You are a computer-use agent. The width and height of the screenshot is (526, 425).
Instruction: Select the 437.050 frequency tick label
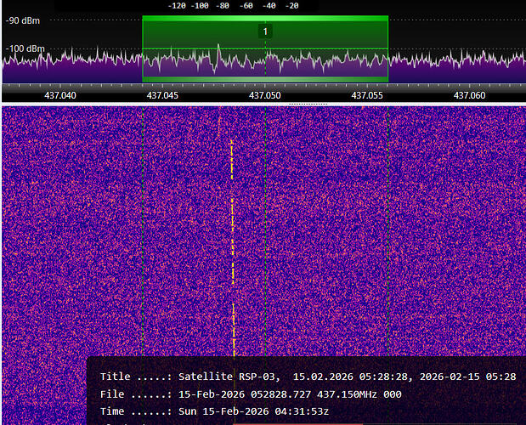(x=265, y=96)
